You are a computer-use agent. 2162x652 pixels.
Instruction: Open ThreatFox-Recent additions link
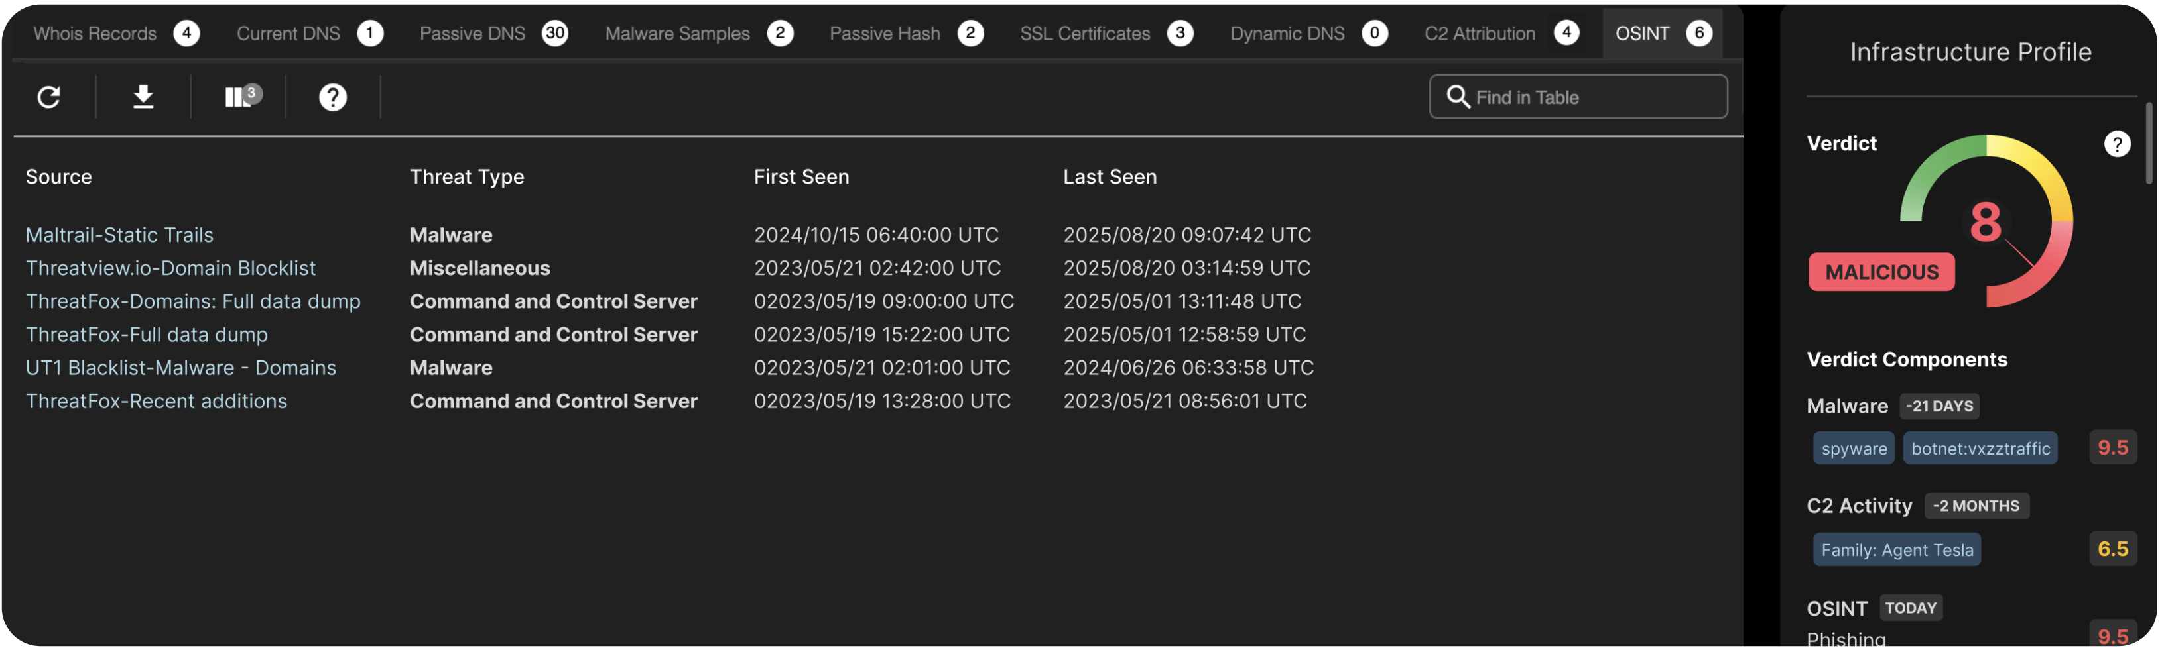tap(156, 402)
